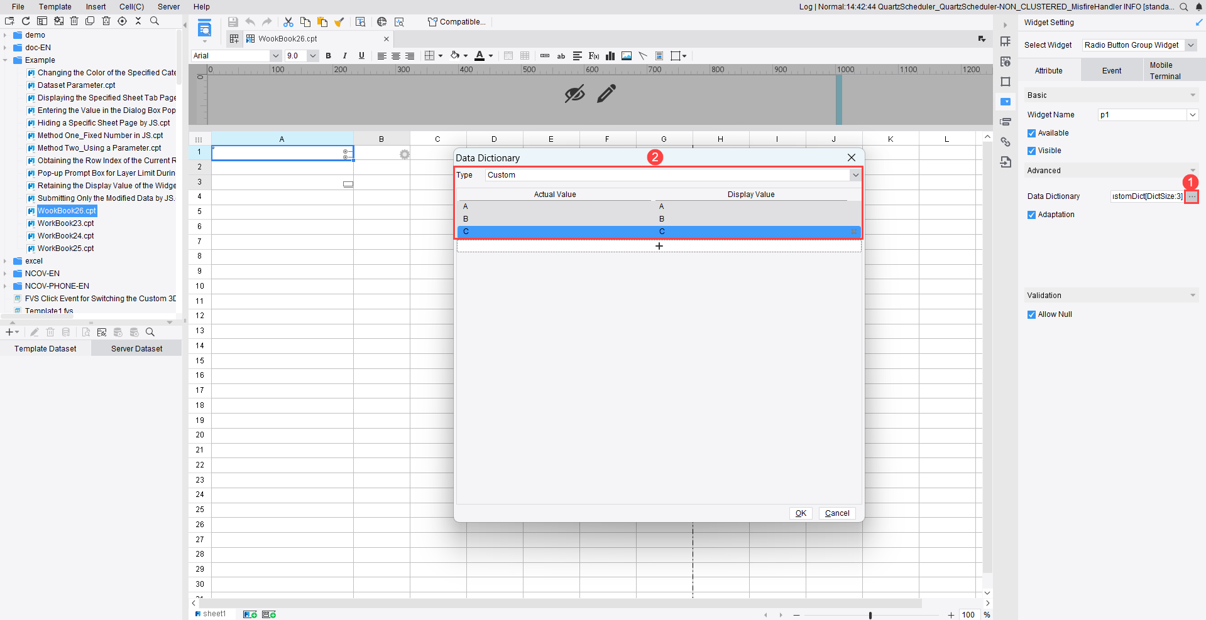
Task: Switch to the Server Dataset tab
Action: tap(136, 348)
